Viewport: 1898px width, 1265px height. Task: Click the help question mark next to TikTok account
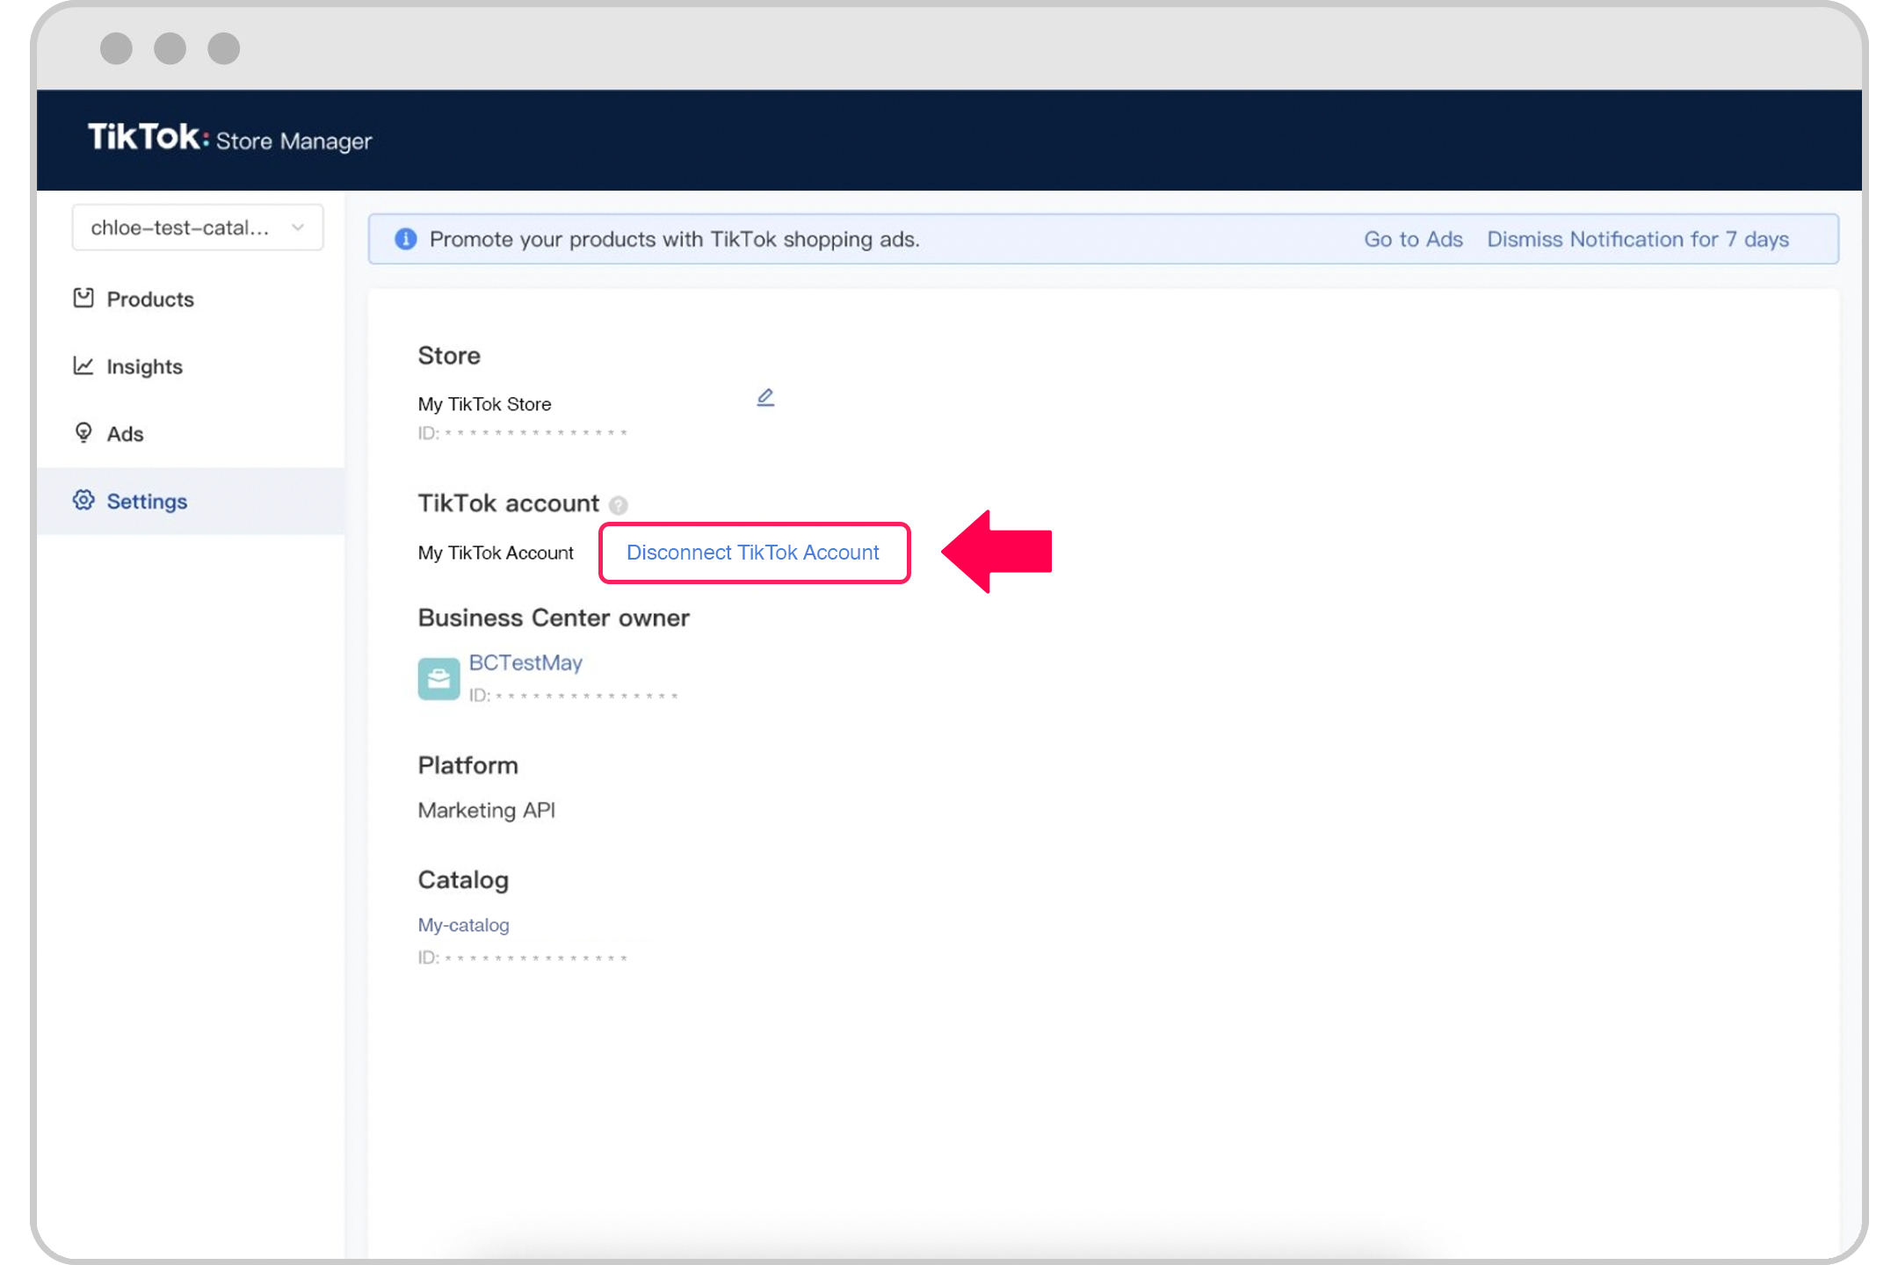pos(619,505)
